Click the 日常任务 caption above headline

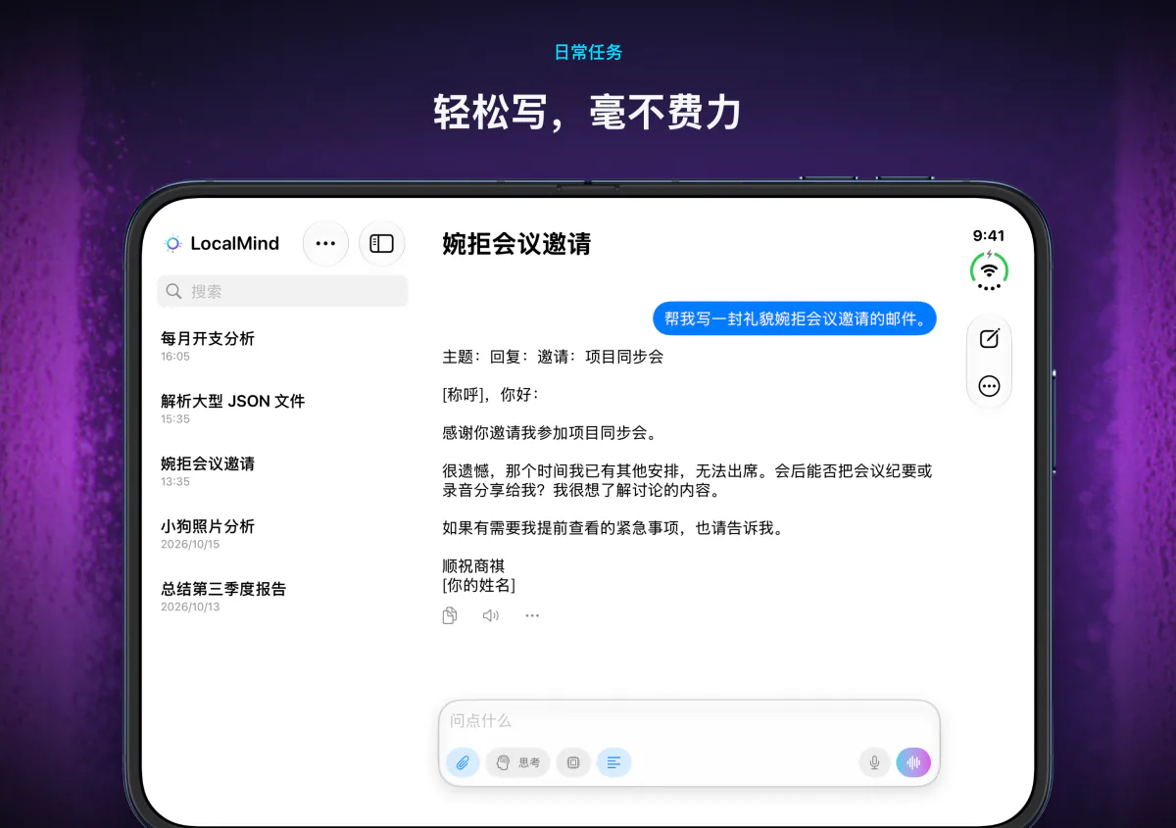point(588,53)
